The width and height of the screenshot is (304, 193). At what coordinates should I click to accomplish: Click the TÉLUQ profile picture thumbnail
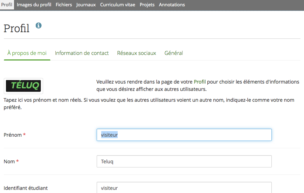click(23, 86)
